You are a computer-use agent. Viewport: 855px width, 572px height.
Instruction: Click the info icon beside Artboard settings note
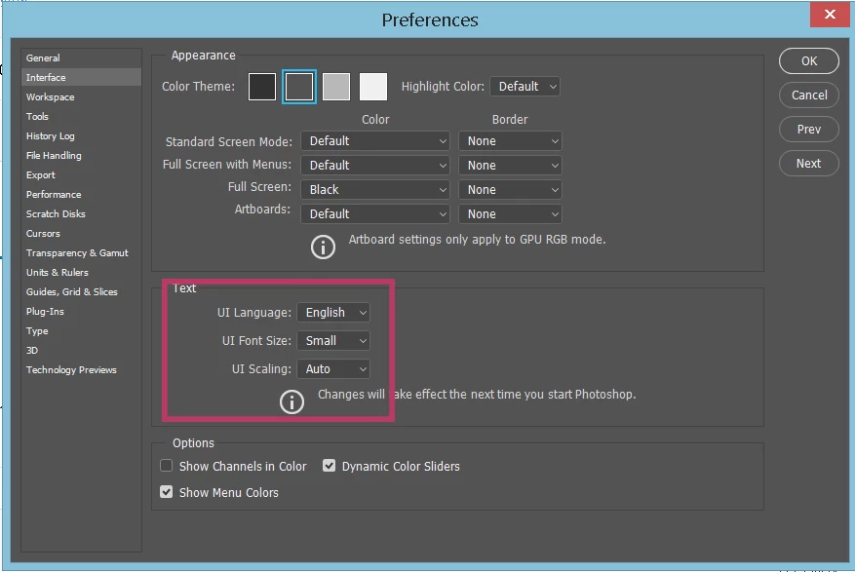click(x=323, y=248)
